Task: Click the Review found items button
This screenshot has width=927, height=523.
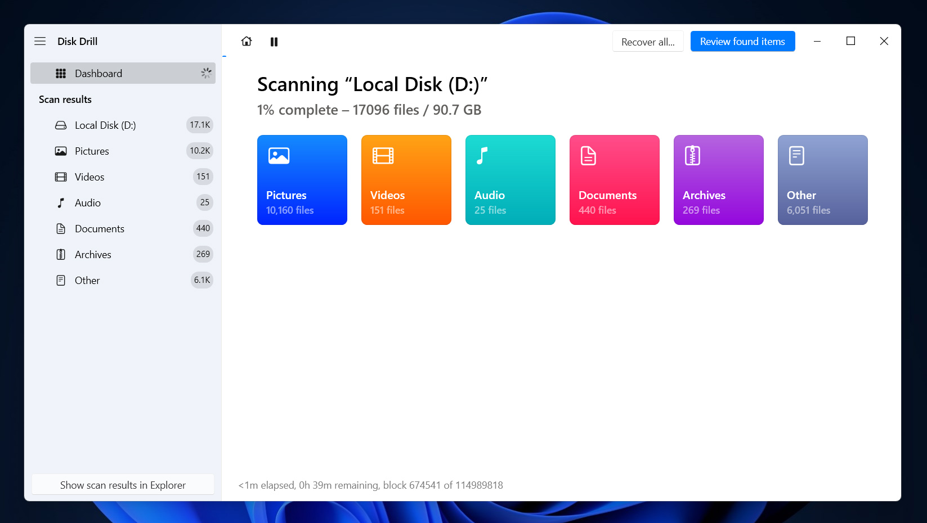Action: pyautogui.click(x=742, y=41)
